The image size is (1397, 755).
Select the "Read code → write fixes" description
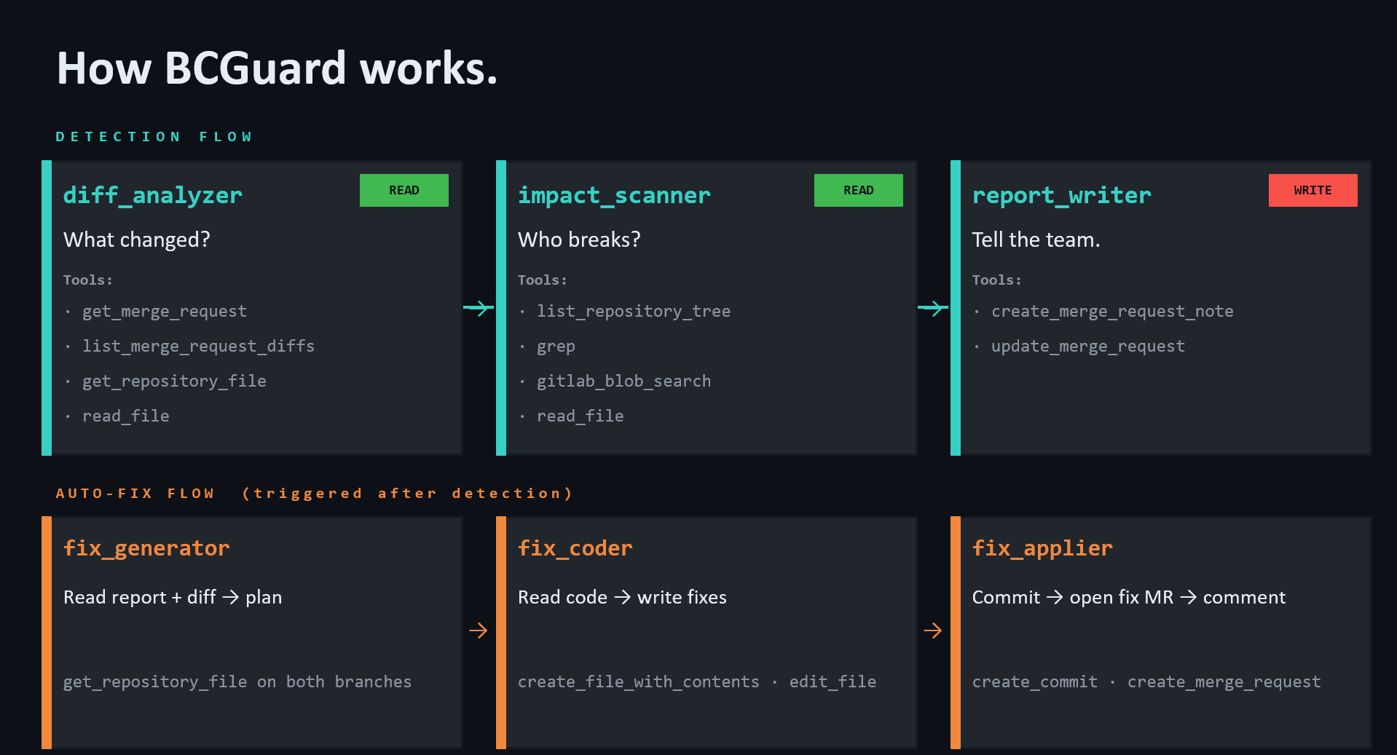(622, 598)
